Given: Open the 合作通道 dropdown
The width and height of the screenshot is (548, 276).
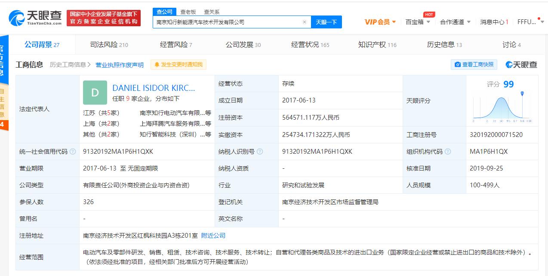Looking at the screenshot, I should [455, 22].
